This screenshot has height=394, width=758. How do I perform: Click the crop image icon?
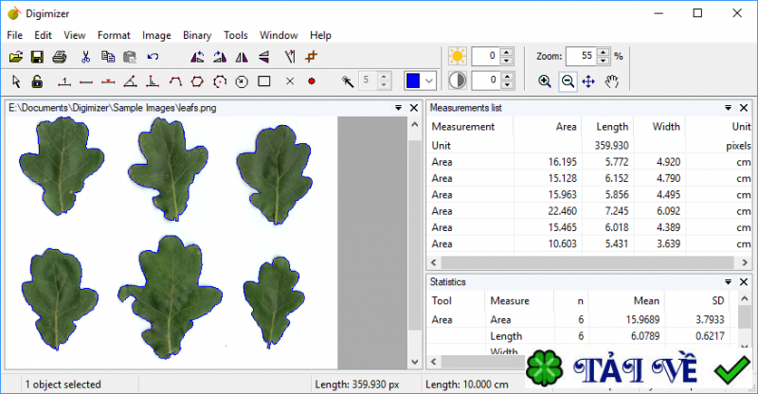click(x=312, y=57)
